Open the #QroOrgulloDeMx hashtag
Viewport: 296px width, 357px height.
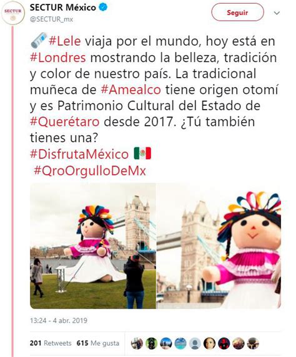[x=90, y=171]
